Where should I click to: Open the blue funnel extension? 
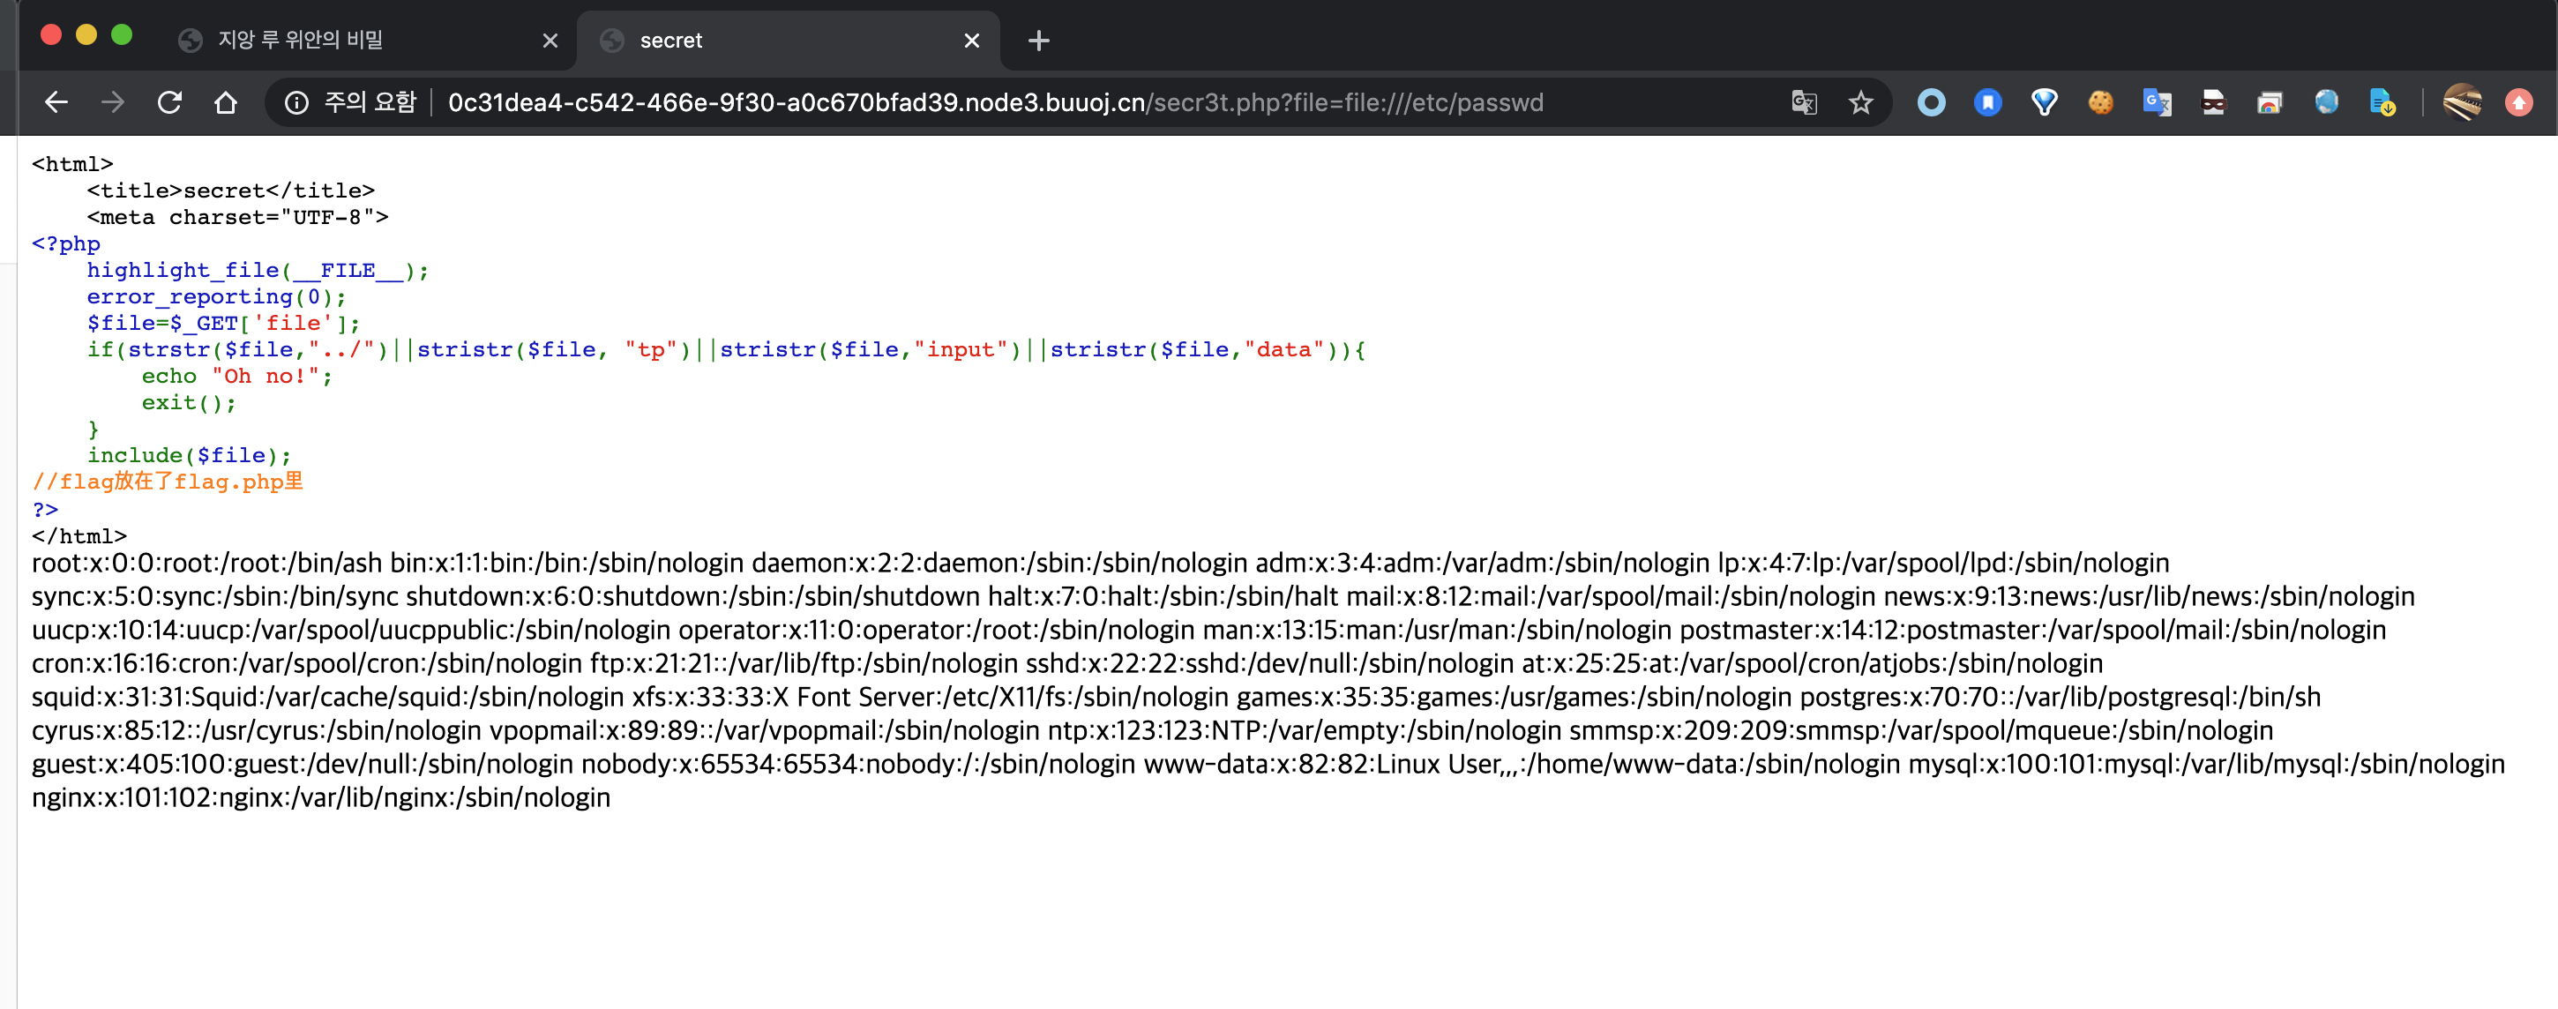(x=2044, y=102)
